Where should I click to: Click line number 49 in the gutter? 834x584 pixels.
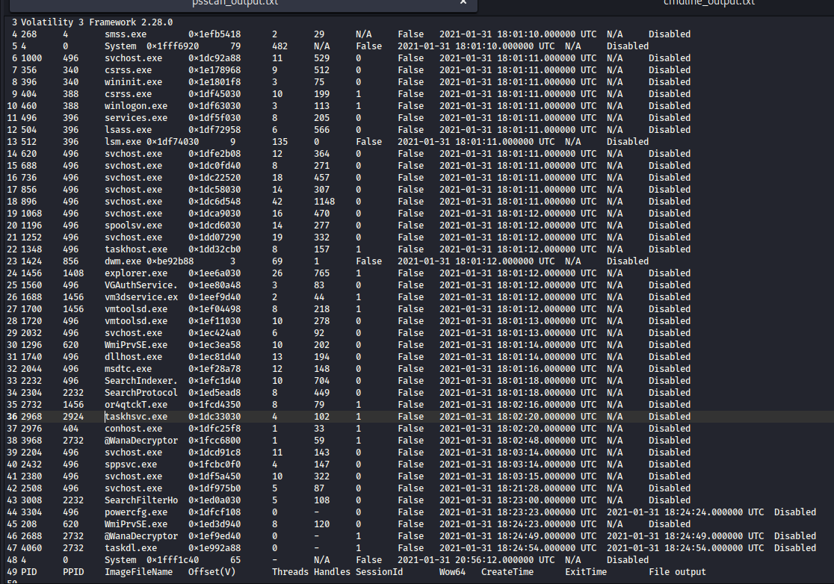point(13,571)
